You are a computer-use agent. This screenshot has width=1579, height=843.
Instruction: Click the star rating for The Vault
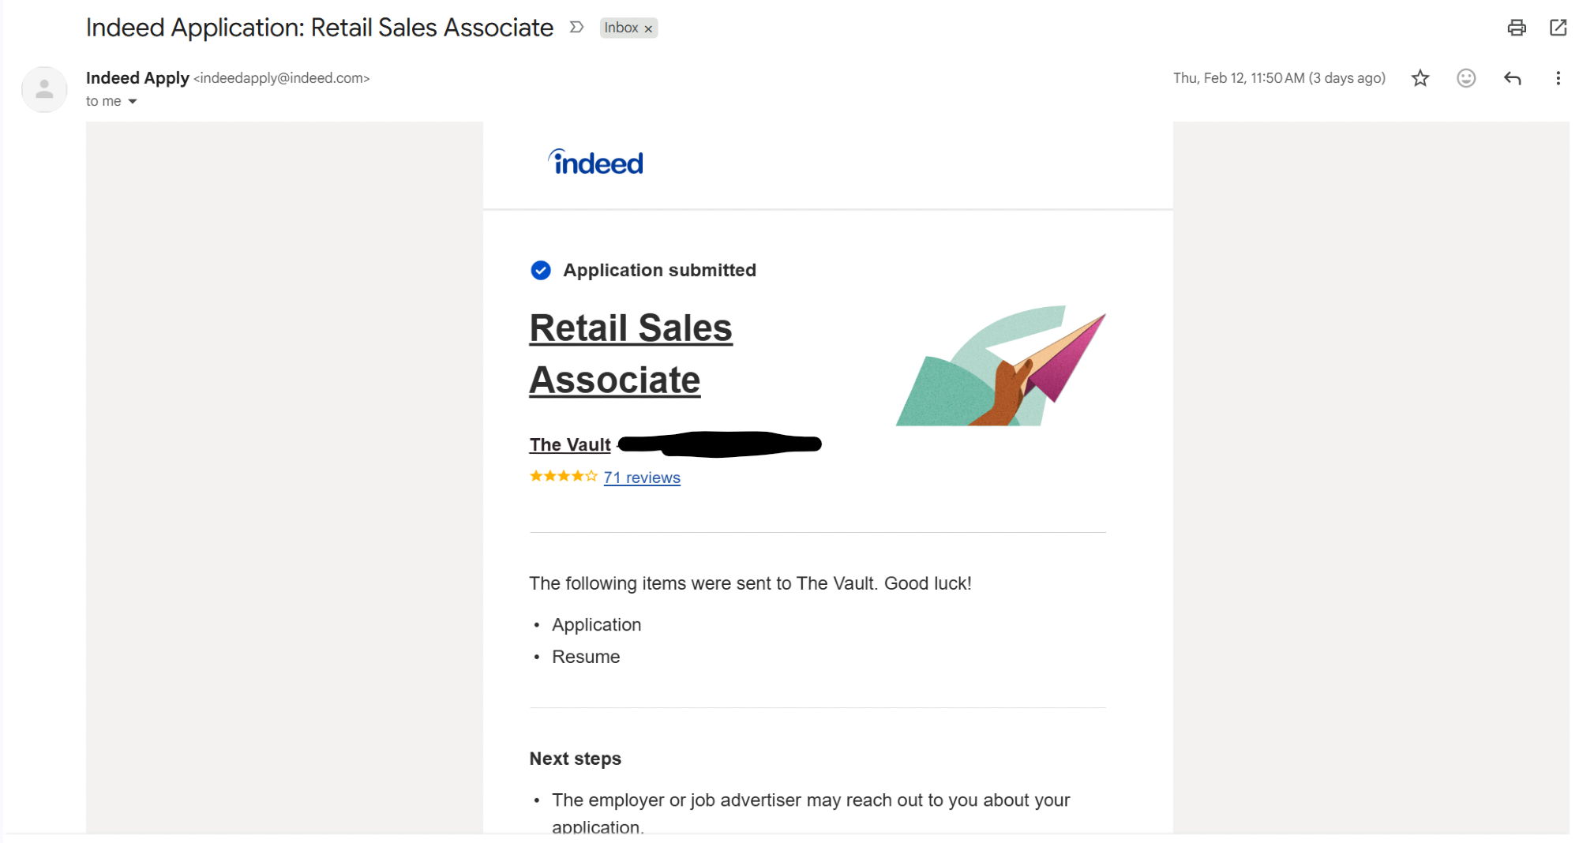(x=563, y=476)
